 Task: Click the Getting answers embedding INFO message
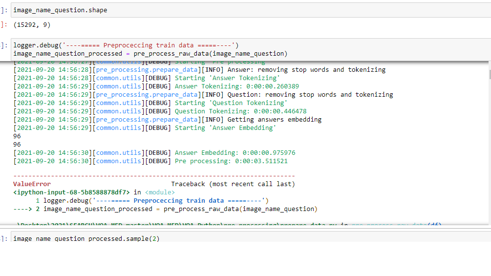[274, 120]
